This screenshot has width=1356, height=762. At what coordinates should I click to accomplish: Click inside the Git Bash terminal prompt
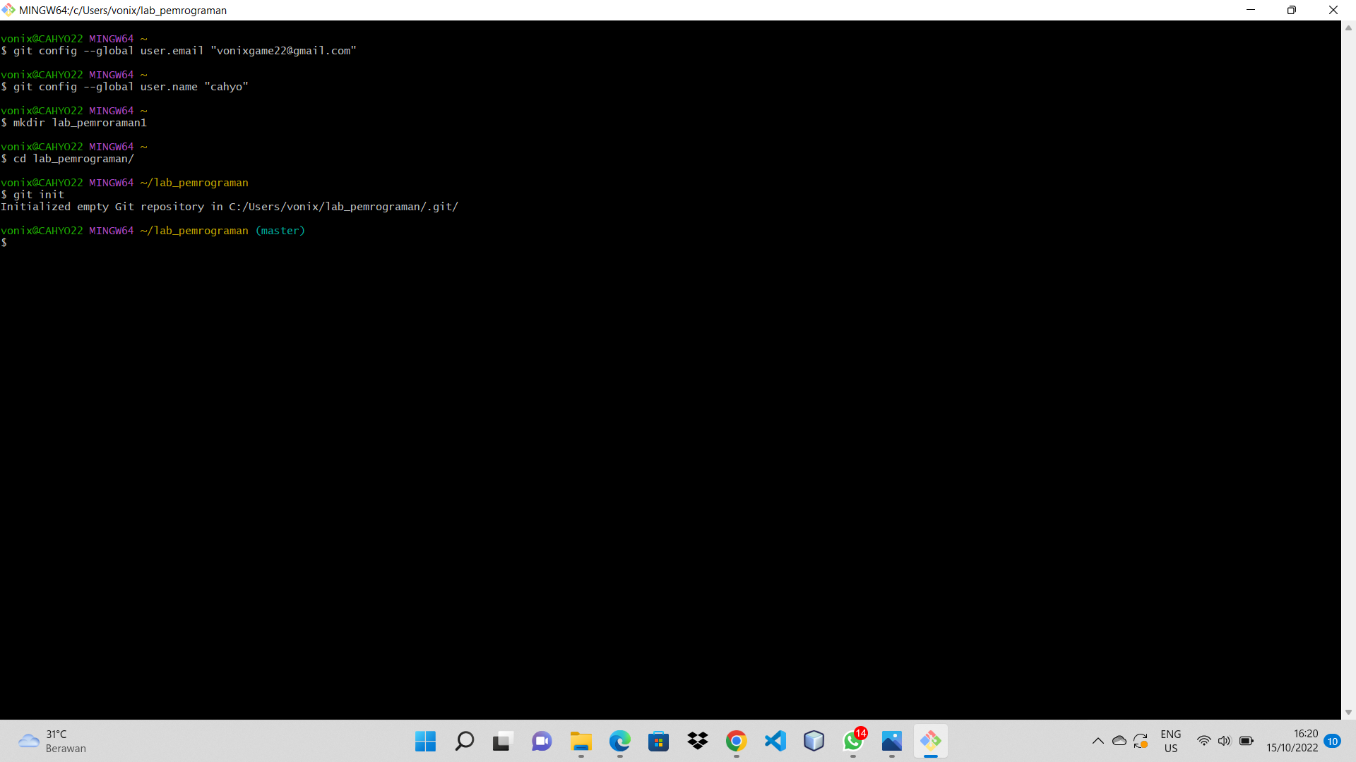tap(282, 242)
